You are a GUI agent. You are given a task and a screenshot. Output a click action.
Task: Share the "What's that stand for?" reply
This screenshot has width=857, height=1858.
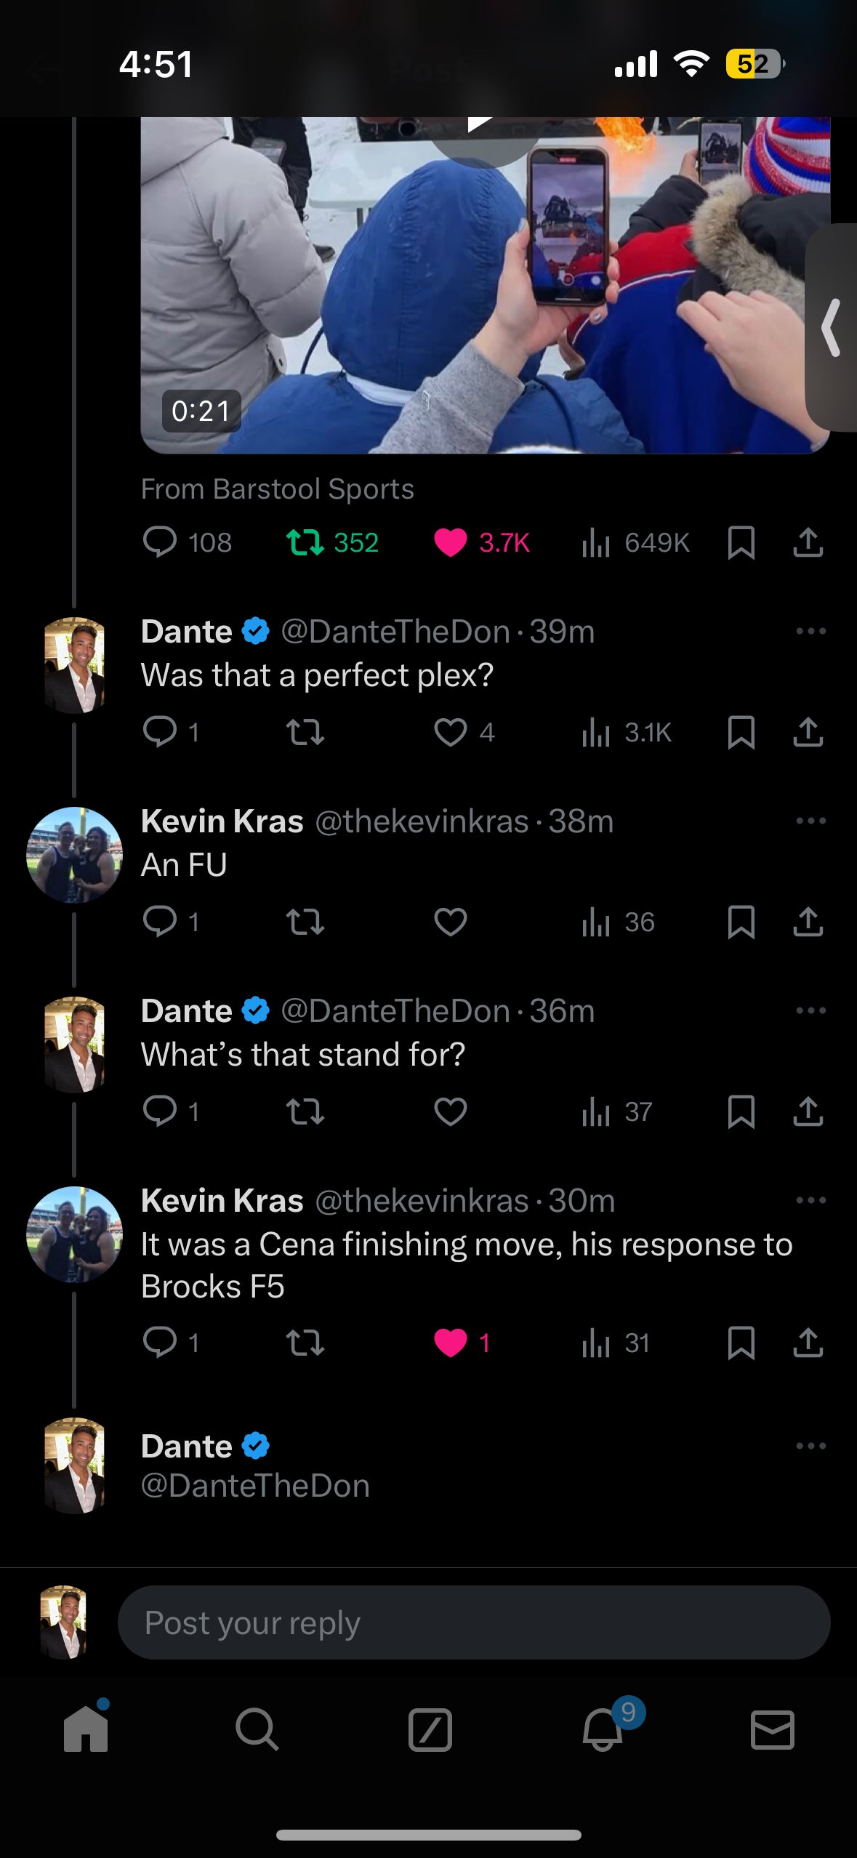pos(808,1111)
